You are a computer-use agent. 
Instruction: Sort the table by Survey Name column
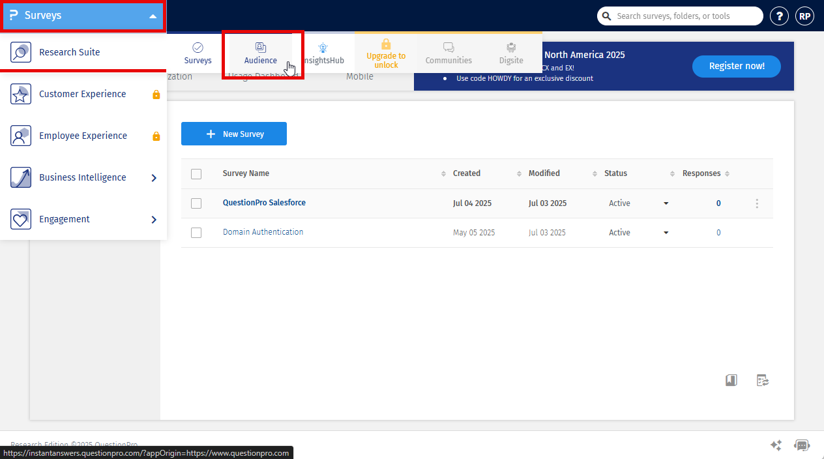pyautogui.click(x=246, y=173)
